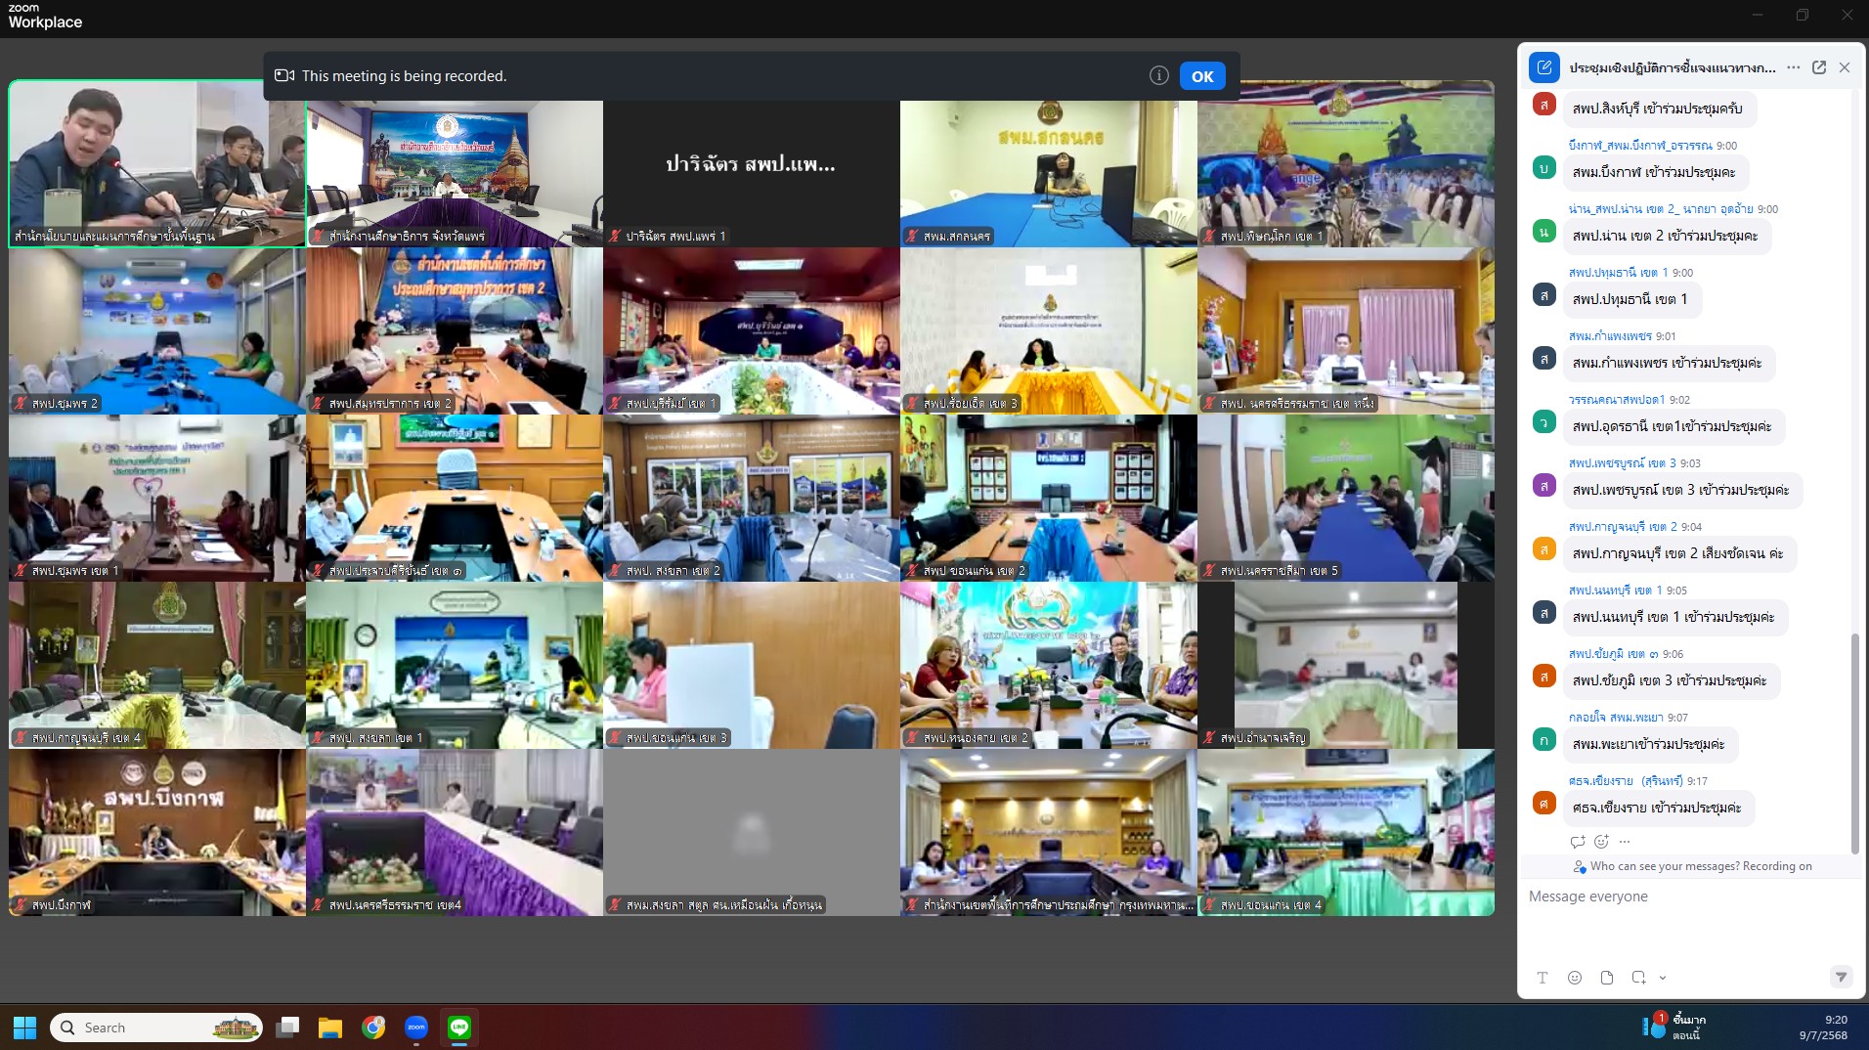Viewport: 1869px width, 1050px height.
Task: Open chat header more options ellipsis
Action: pos(1793,67)
